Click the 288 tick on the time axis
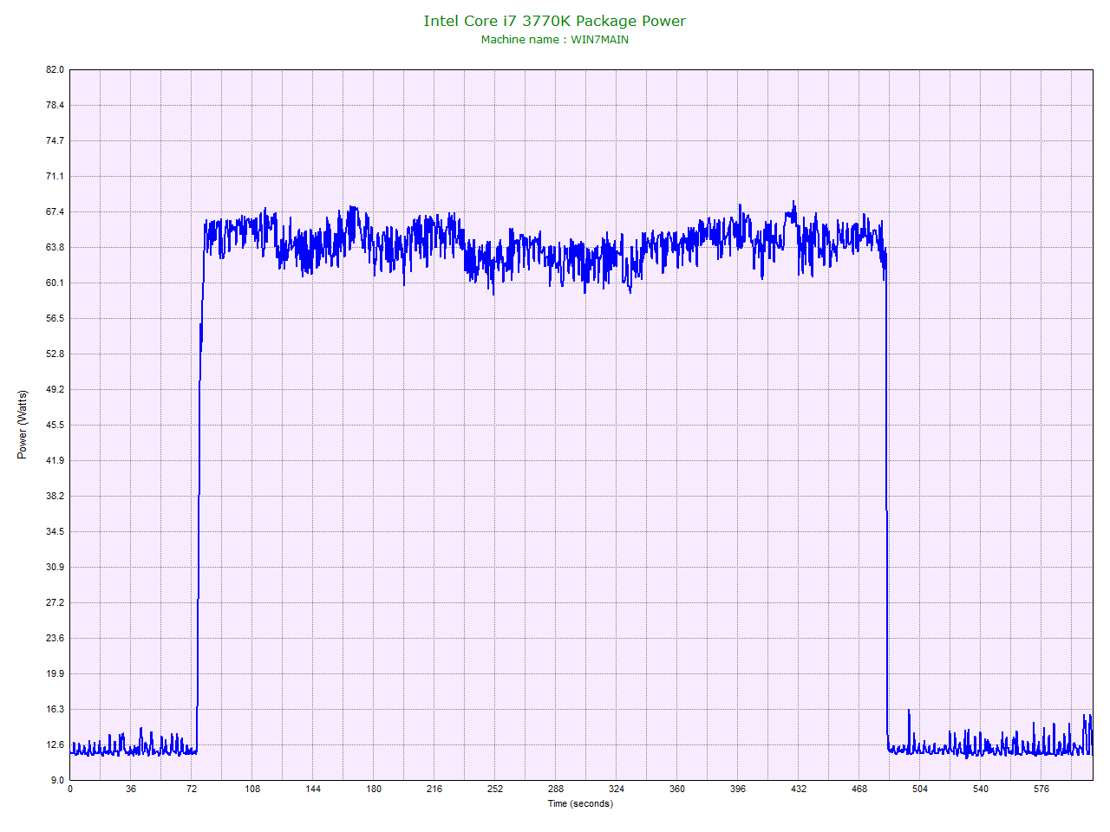 click(x=556, y=789)
